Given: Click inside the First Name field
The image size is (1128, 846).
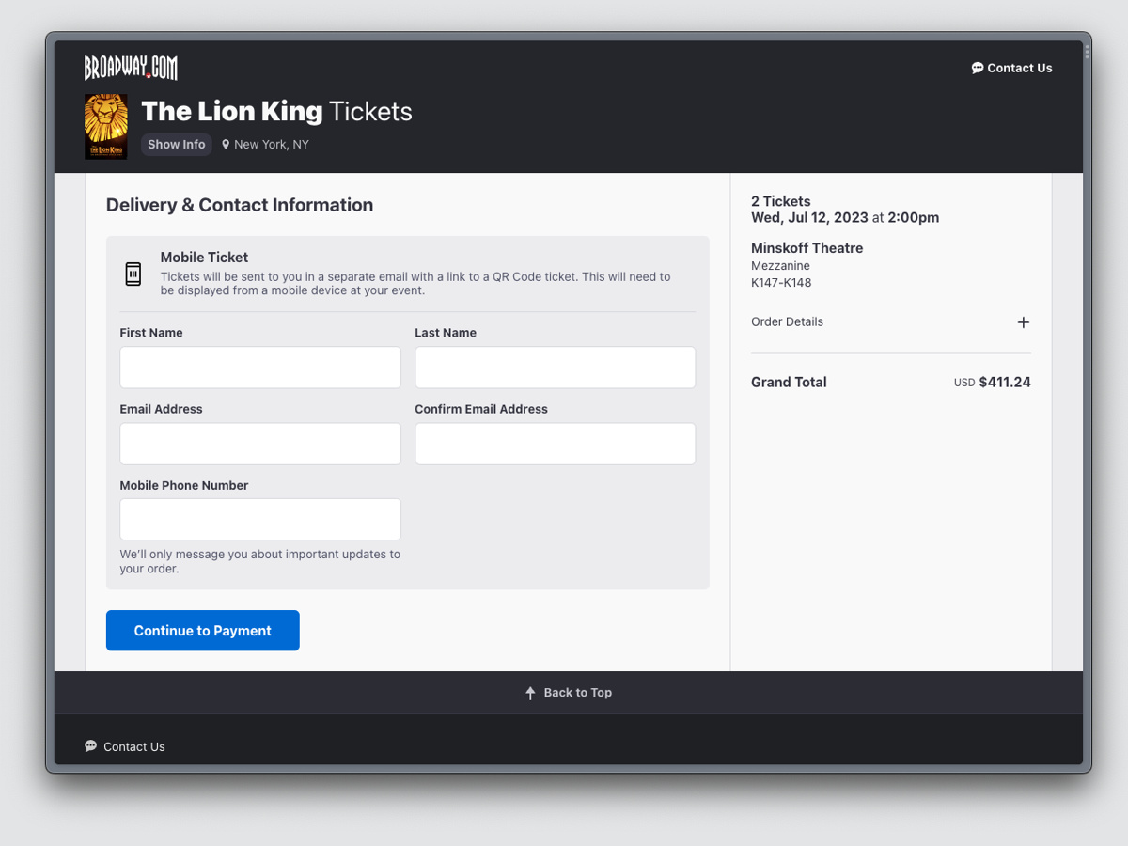Looking at the screenshot, I should (x=259, y=367).
